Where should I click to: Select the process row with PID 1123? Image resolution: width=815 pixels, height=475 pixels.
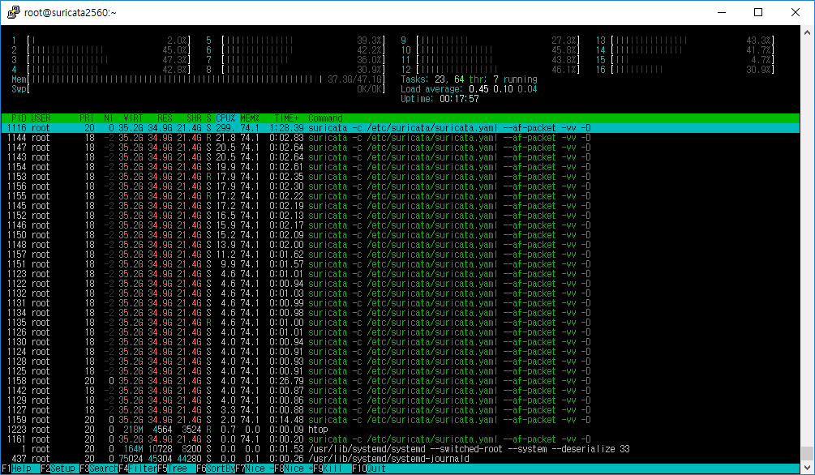point(401,274)
